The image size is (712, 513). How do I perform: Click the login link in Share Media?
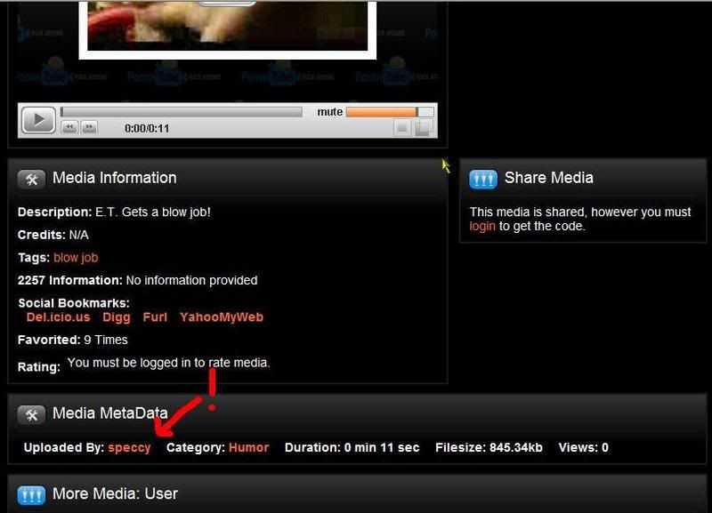pos(482,227)
